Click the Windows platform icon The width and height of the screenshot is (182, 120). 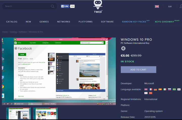pos(123,48)
